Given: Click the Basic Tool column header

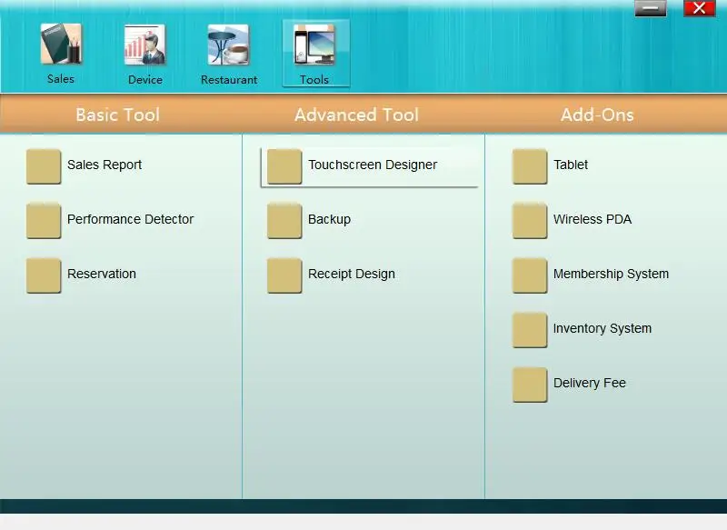Looking at the screenshot, I should pyautogui.click(x=118, y=115).
